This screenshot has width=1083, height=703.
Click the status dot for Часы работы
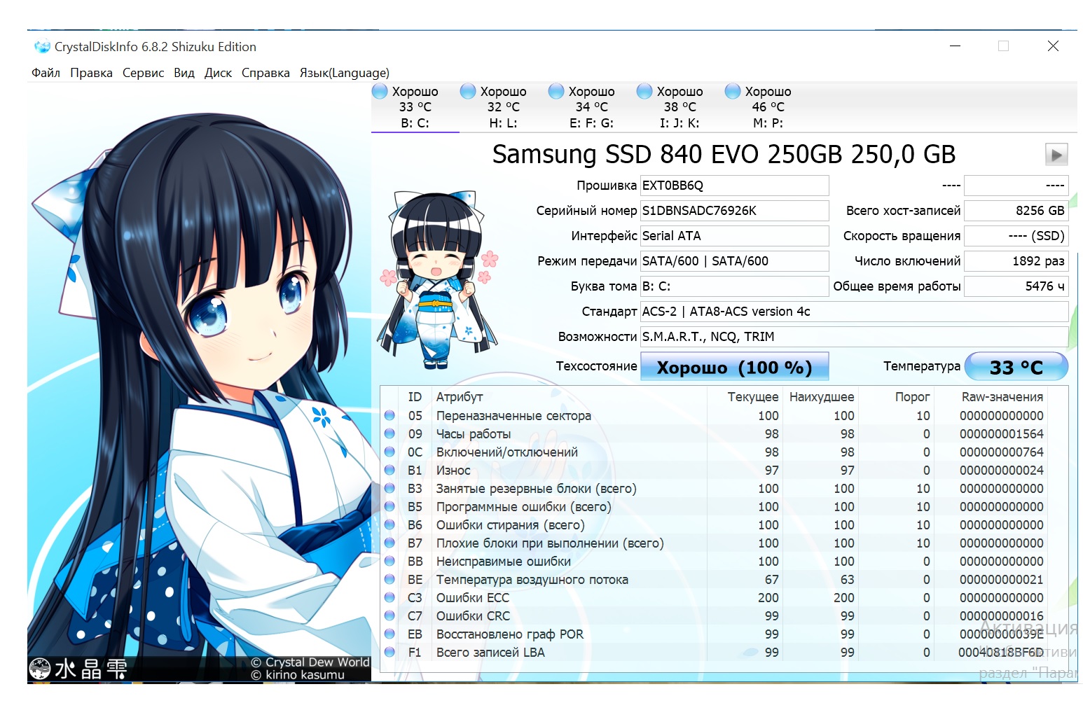pos(390,434)
